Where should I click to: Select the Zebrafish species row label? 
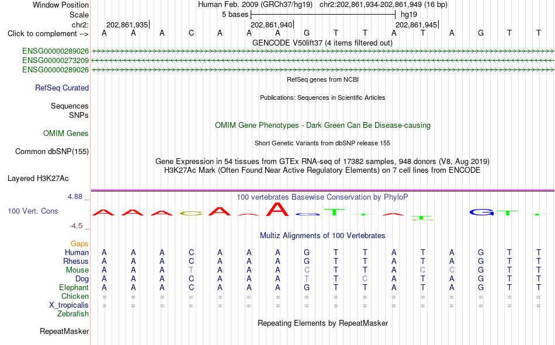tap(73, 314)
